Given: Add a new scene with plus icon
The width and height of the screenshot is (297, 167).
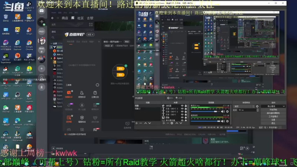Looking at the screenshot, I should pos(137,123).
